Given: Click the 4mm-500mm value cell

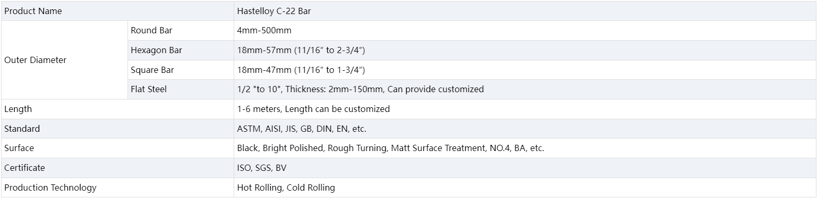Looking at the screenshot, I should 525,31.
